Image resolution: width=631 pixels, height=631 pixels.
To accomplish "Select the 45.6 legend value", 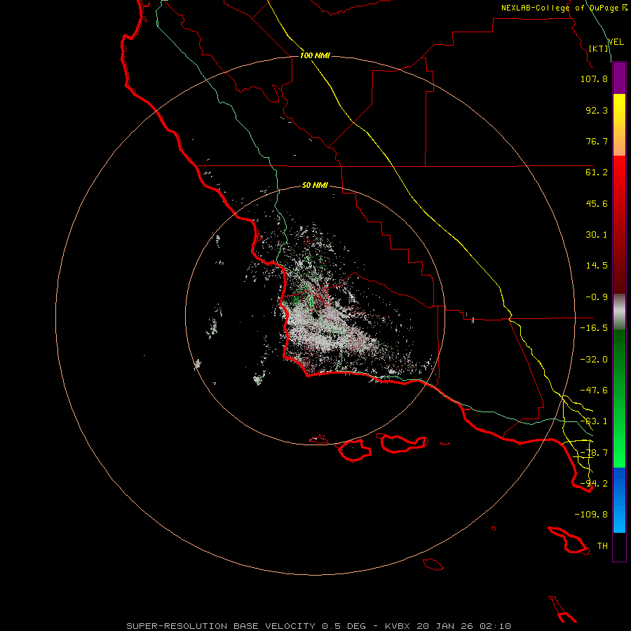I will (x=597, y=203).
